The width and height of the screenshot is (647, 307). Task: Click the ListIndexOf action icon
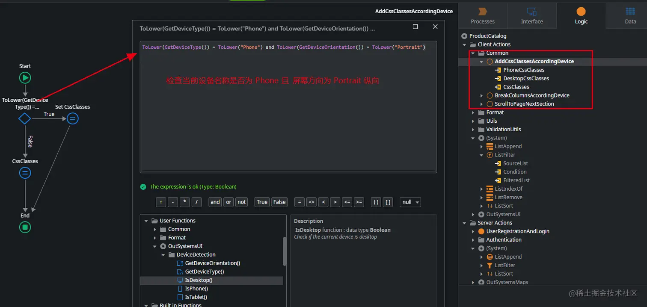click(x=490, y=189)
